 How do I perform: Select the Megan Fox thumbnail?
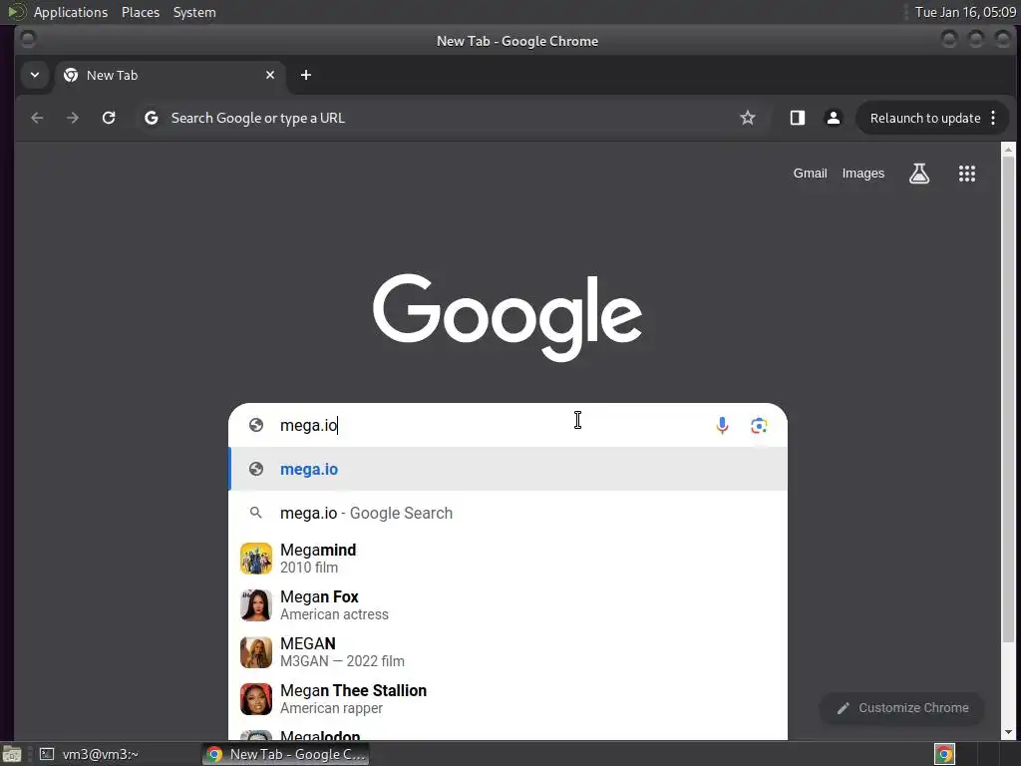(x=256, y=605)
